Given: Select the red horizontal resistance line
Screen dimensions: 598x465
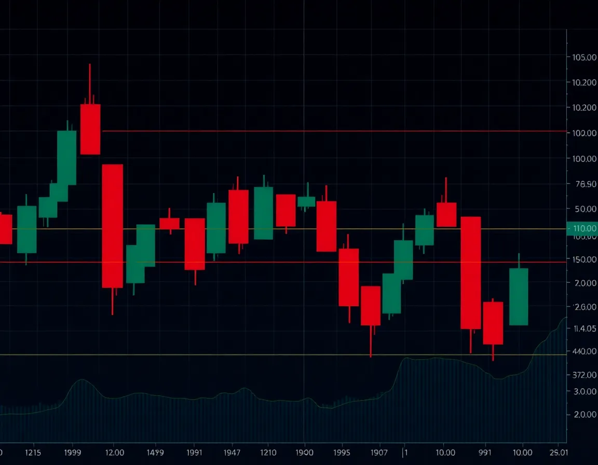Looking at the screenshot, I should pos(311,131).
